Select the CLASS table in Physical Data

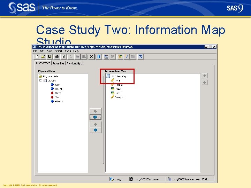coord(50,80)
